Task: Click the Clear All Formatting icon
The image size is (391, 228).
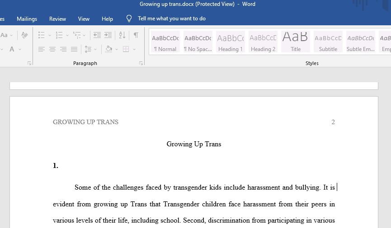Action: [24, 35]
